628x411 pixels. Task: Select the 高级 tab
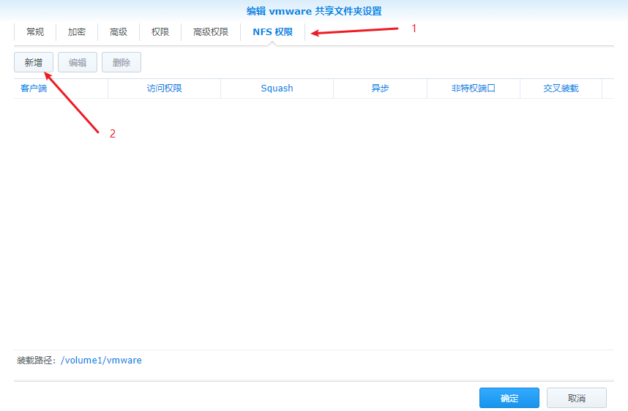[119, 32]
